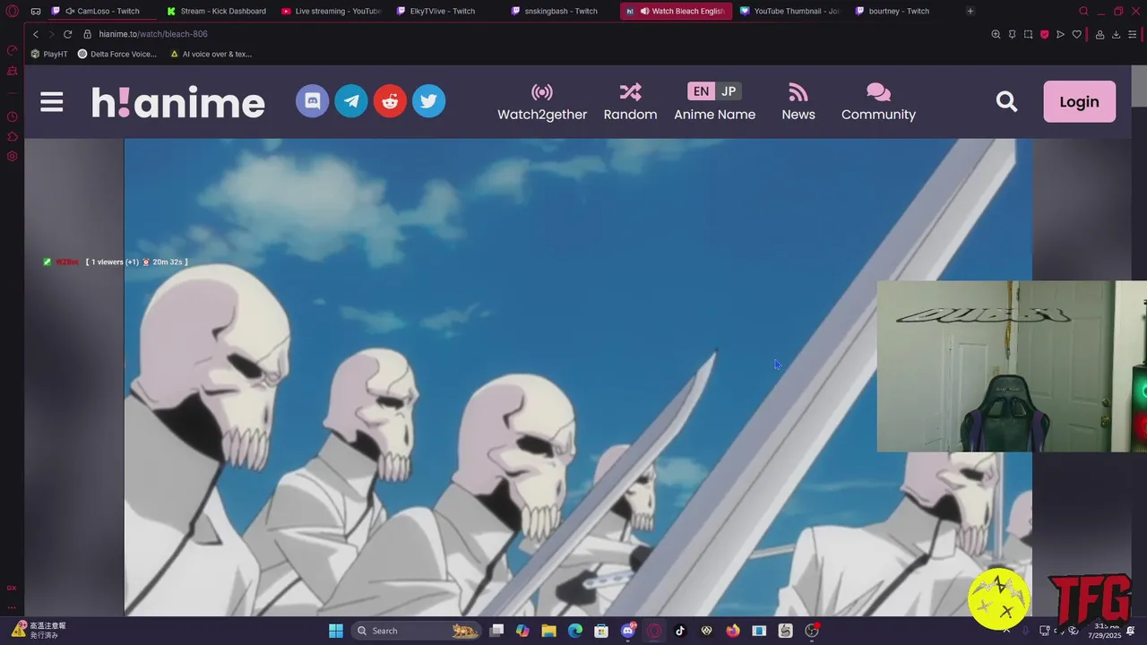
Task: Select the Watch Bleach English tab
Action: tap(676, 11)
